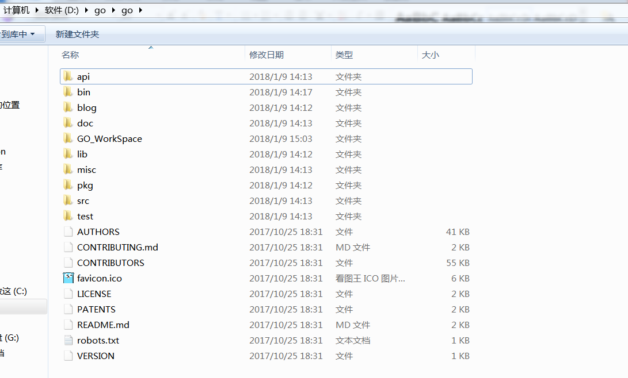
Task: Click the favicon.ico file name
Action: click(x=100, y=279)
